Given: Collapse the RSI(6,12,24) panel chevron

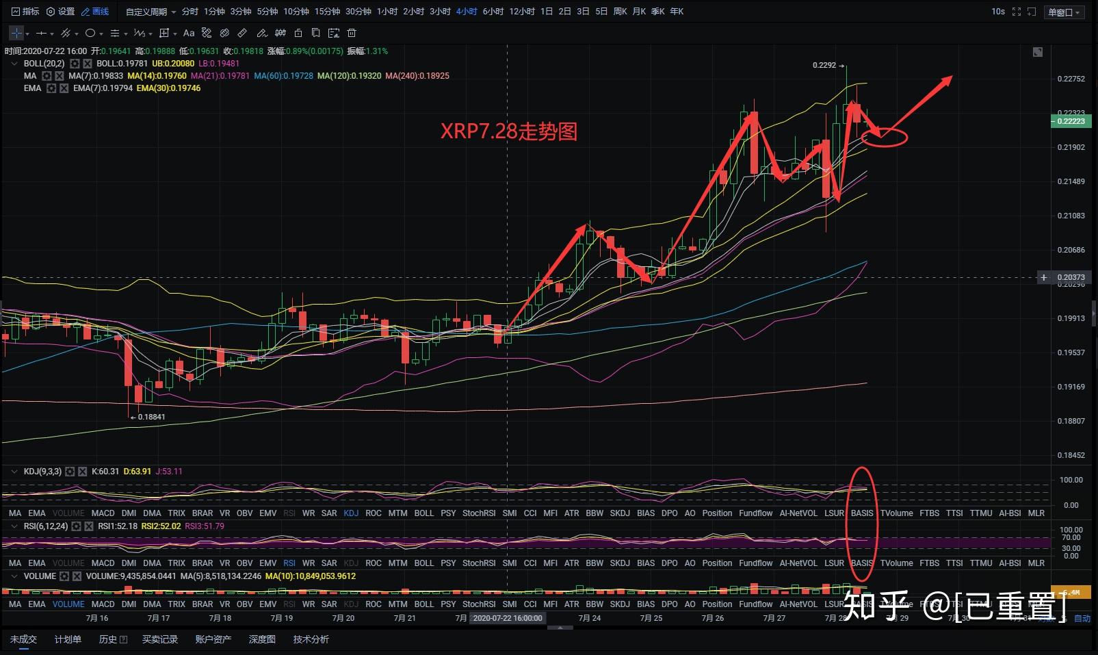Looking at the screenshot, I should 14,526.
